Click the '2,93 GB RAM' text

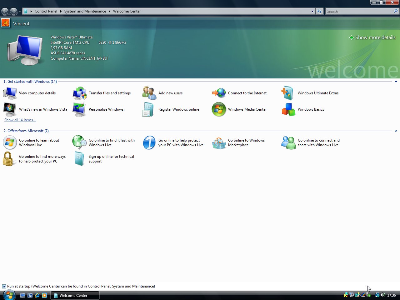[x=61, y=48]
